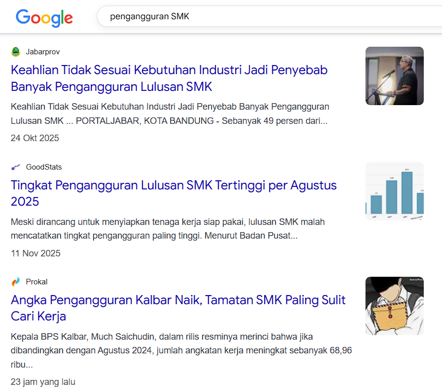Click the '23 jam yang lalu' timestamp
The image size is (442, 390).
(x=43, y=382)
